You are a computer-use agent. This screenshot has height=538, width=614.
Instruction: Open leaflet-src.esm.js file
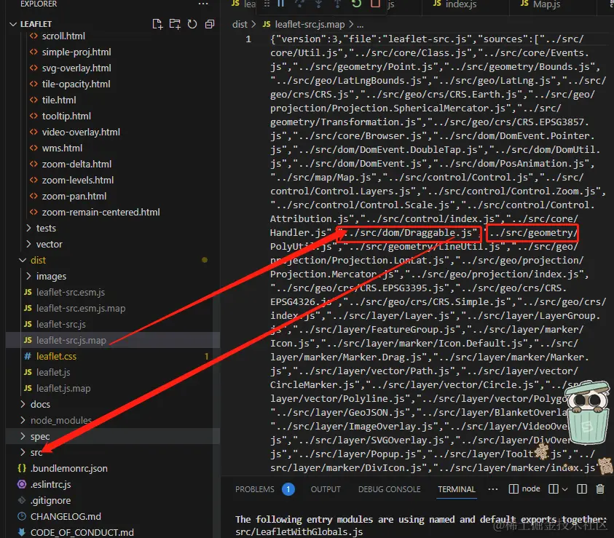click(71, 292)
